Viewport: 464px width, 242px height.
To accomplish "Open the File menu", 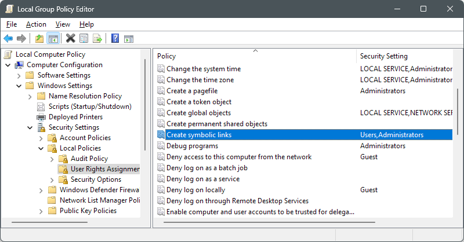I will point(12,24).
